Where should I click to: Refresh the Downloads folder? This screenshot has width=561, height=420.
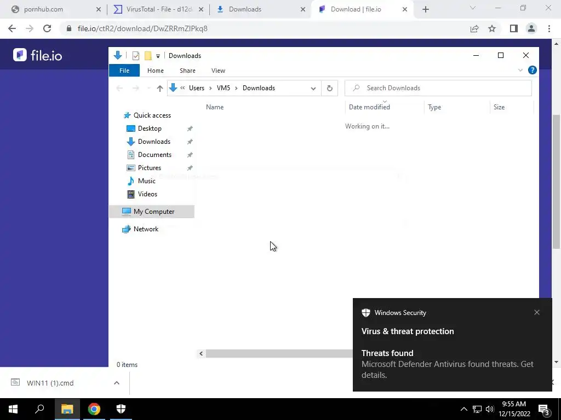click(329, 88)
